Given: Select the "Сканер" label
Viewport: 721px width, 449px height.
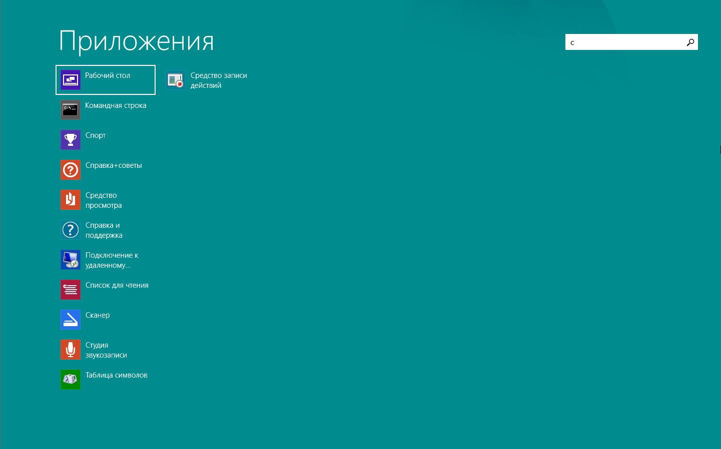Looking at the screenshot, I should coord(98,315).
